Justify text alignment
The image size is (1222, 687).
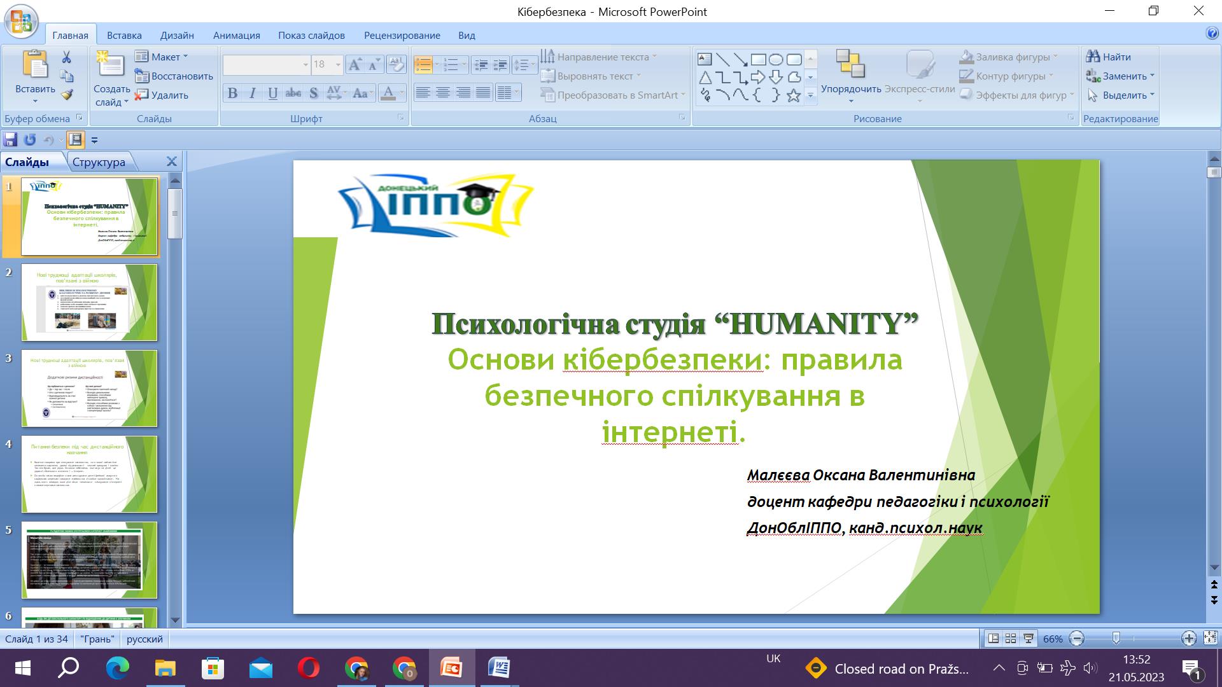(484, 93)
